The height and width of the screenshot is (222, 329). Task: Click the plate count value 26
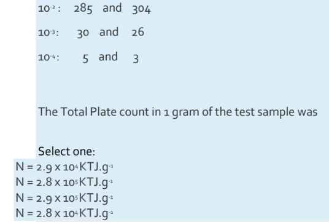click(138, 32)
